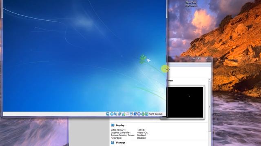Click Disabled value beside Recording
The width and height of the screenshot is (261, 146).
(142, 138)
